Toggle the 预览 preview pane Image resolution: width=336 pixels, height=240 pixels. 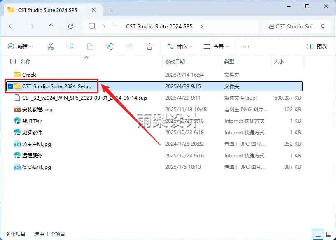(x=317, y=47)
